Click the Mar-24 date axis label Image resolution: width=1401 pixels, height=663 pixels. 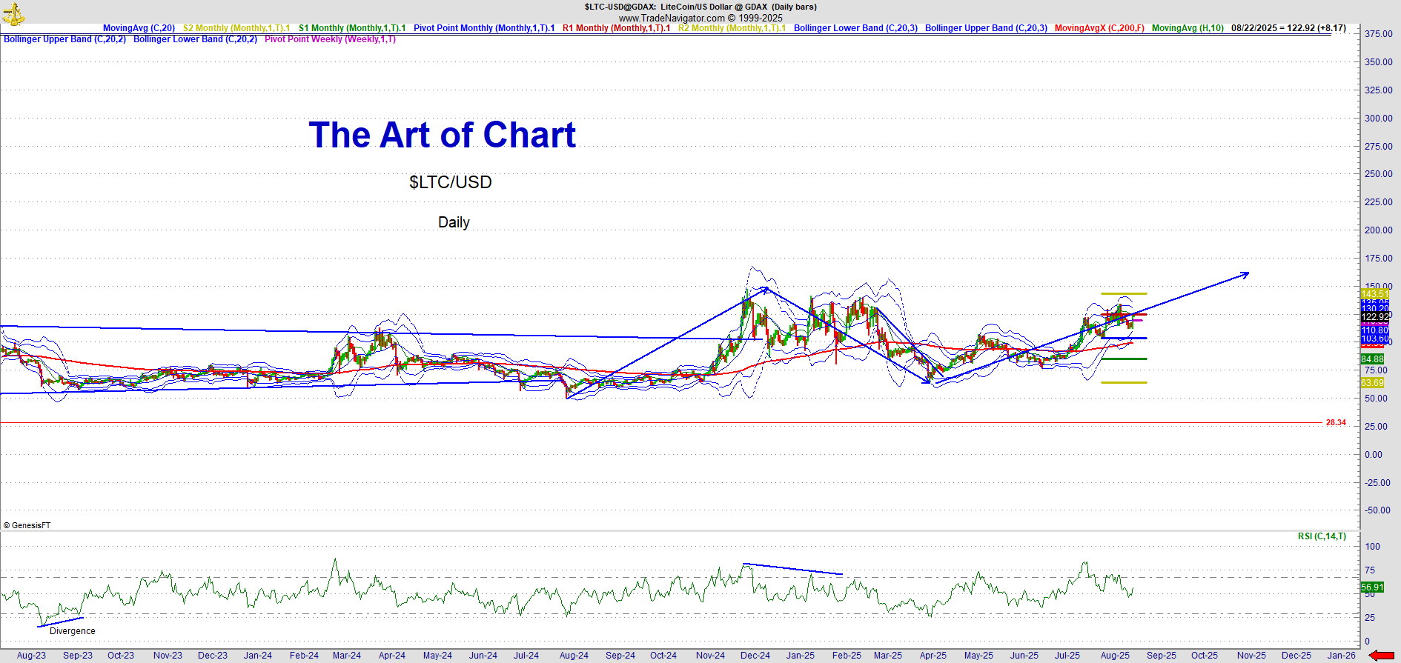tap(347, 656)
